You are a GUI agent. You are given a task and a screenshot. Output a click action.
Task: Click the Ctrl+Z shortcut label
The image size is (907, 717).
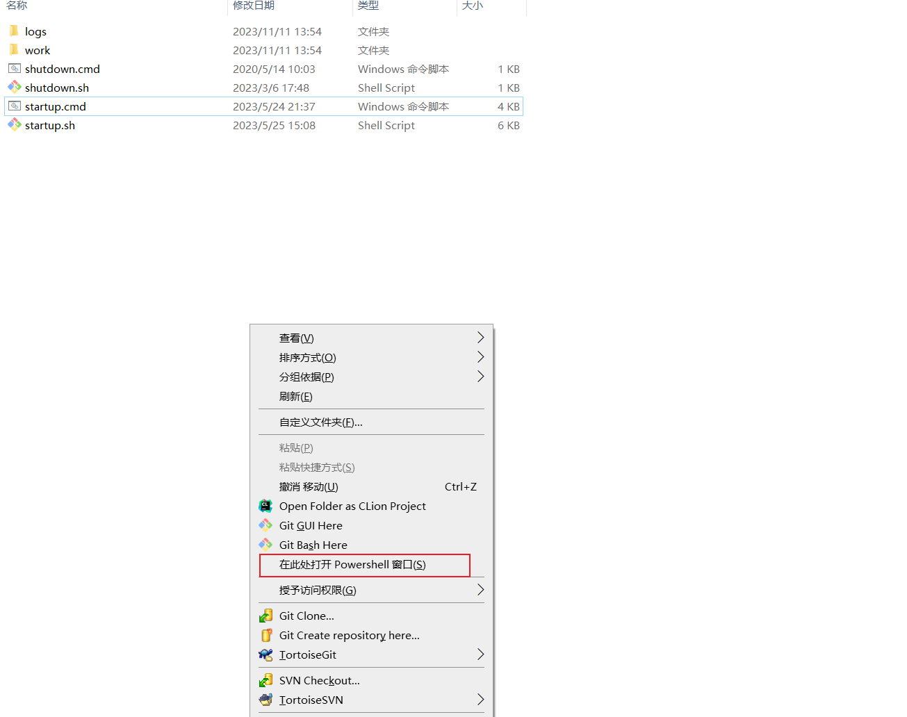[461, 486]
